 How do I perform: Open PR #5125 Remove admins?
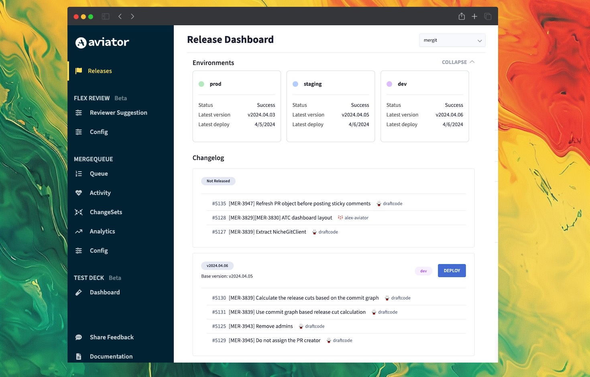[261, 326]
